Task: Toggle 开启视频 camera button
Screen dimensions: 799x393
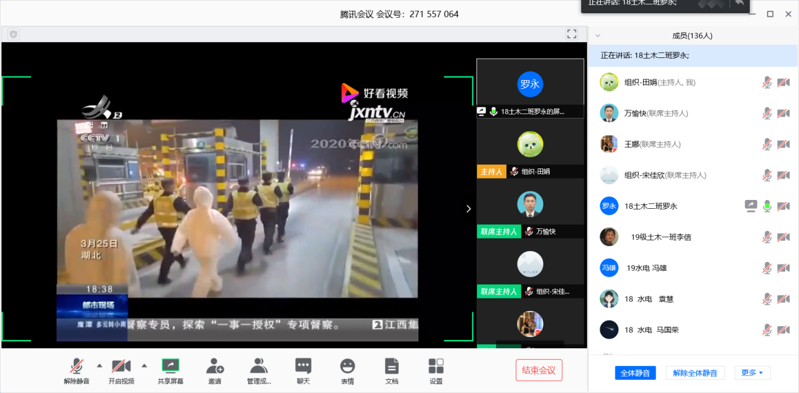Action: (x=121, y=367)
